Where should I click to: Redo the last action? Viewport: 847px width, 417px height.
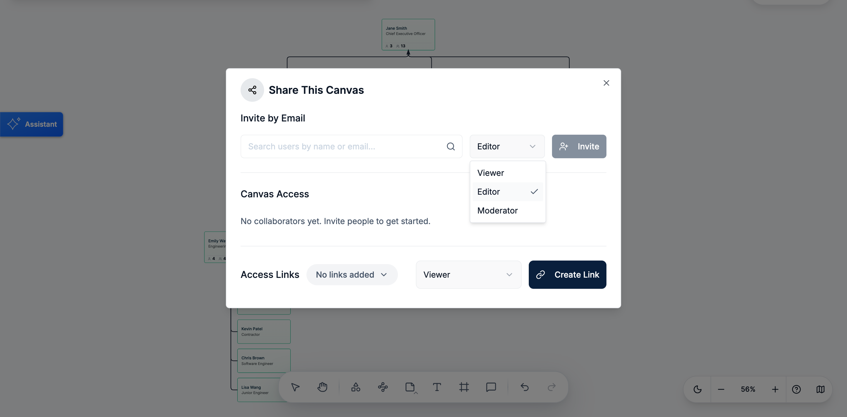pos(552,387)
